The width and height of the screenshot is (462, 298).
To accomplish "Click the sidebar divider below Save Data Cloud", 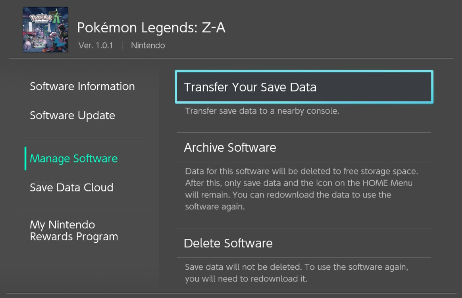I will click(84, 209).
